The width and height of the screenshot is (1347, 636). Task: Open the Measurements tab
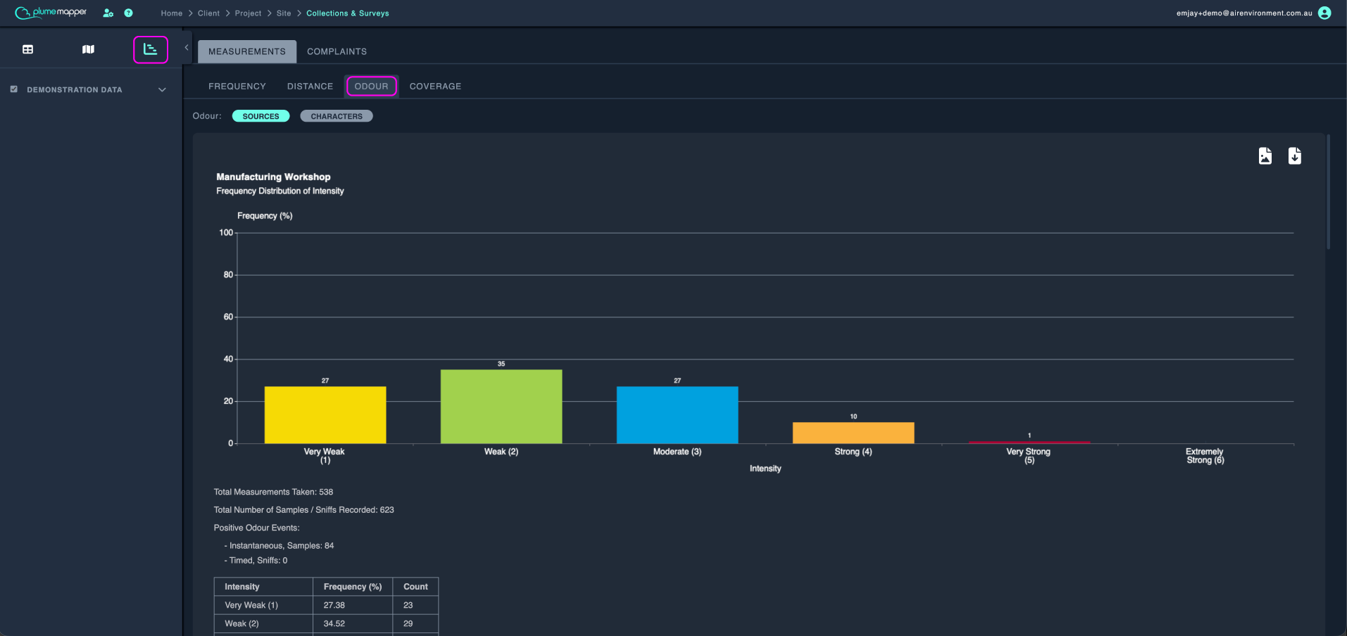247,51
